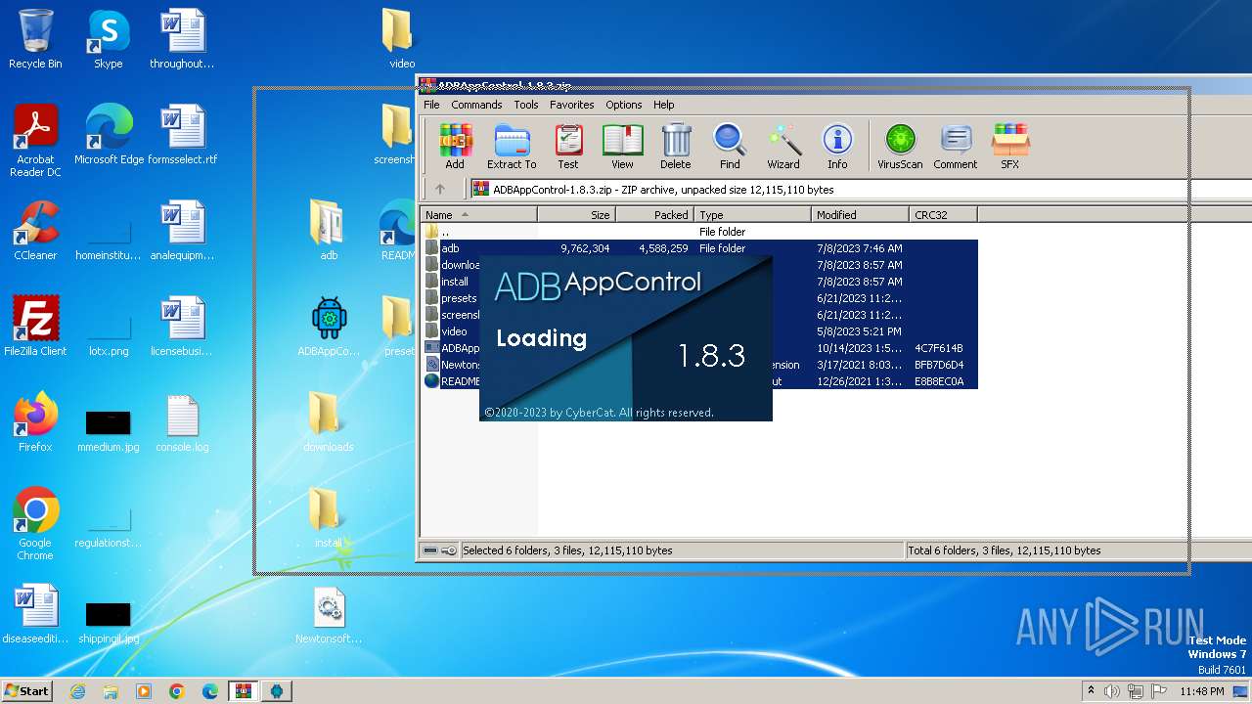Click the volume speaker tray icon
The height and width of the screenshot is (704, 1252).
coord(1112,691)
